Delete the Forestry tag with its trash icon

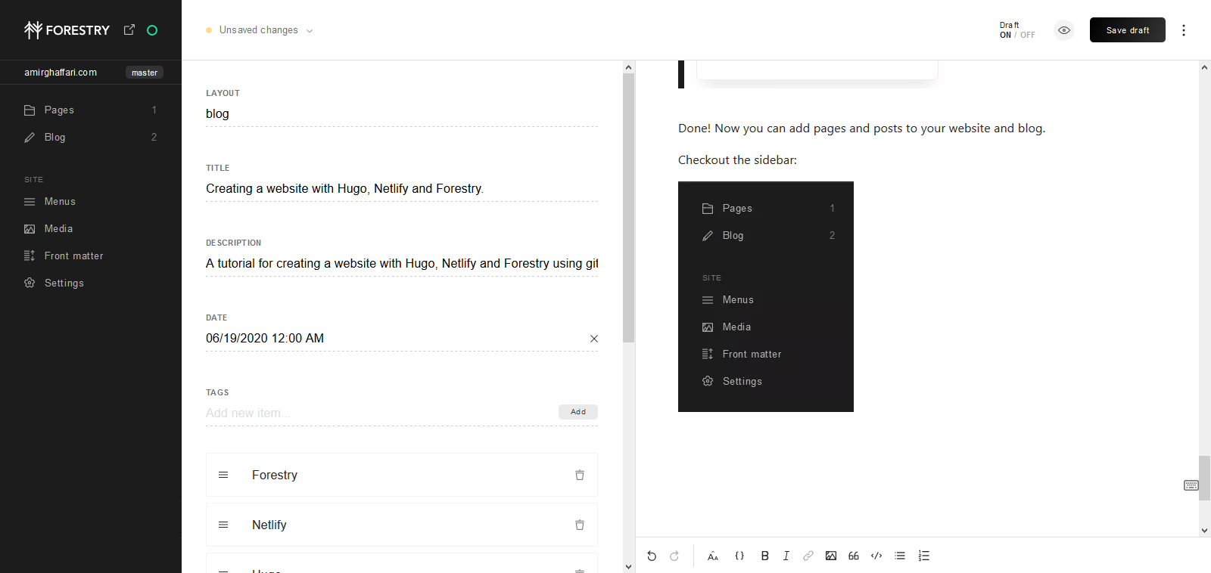(x=580, y=475)
